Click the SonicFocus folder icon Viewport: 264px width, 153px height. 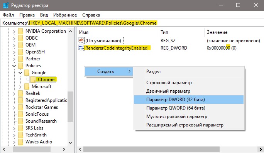coord(21,114)
